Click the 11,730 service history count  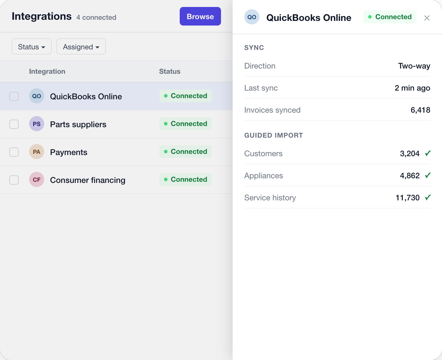point(407,198)
